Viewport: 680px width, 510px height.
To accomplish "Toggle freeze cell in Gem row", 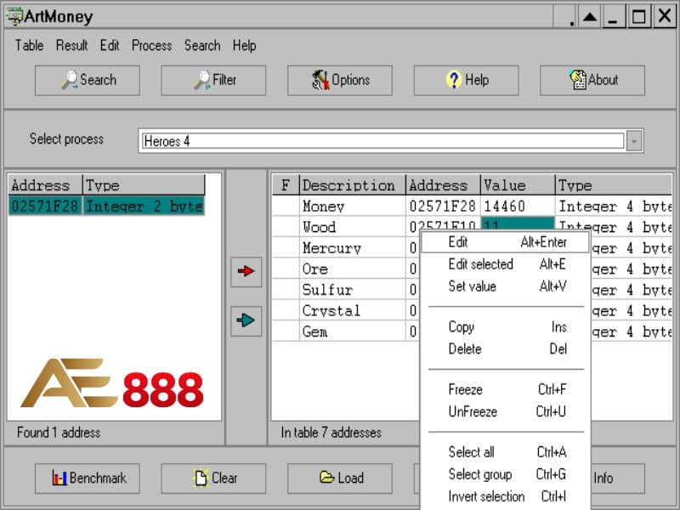I will 286,331.
